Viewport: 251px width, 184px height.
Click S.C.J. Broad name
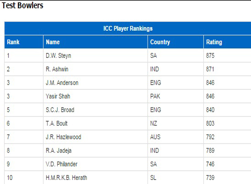(60, 110)
